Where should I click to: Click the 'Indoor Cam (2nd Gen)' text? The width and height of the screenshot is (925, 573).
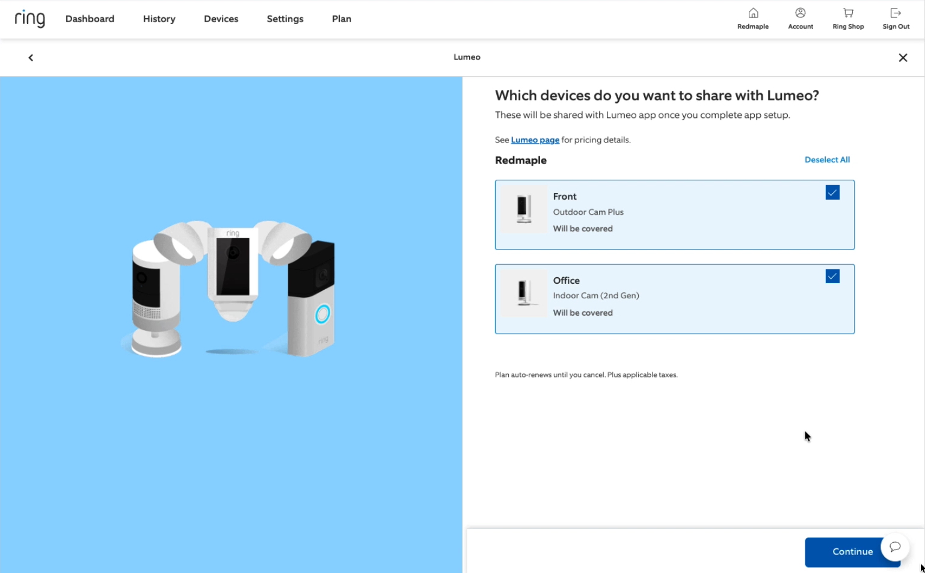click(x=596, y=296)
